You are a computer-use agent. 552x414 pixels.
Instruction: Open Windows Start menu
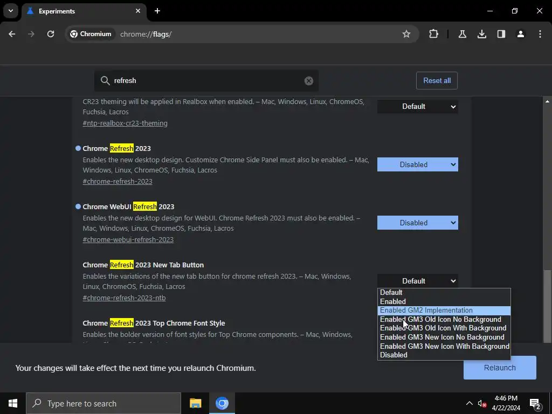13,403
